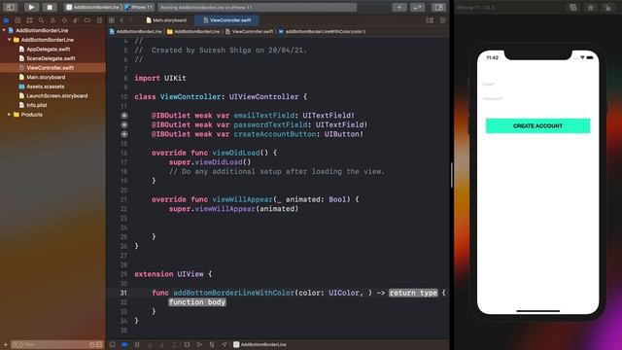
Task: Pause program execution in debug bar
Action: pos(137,344)
